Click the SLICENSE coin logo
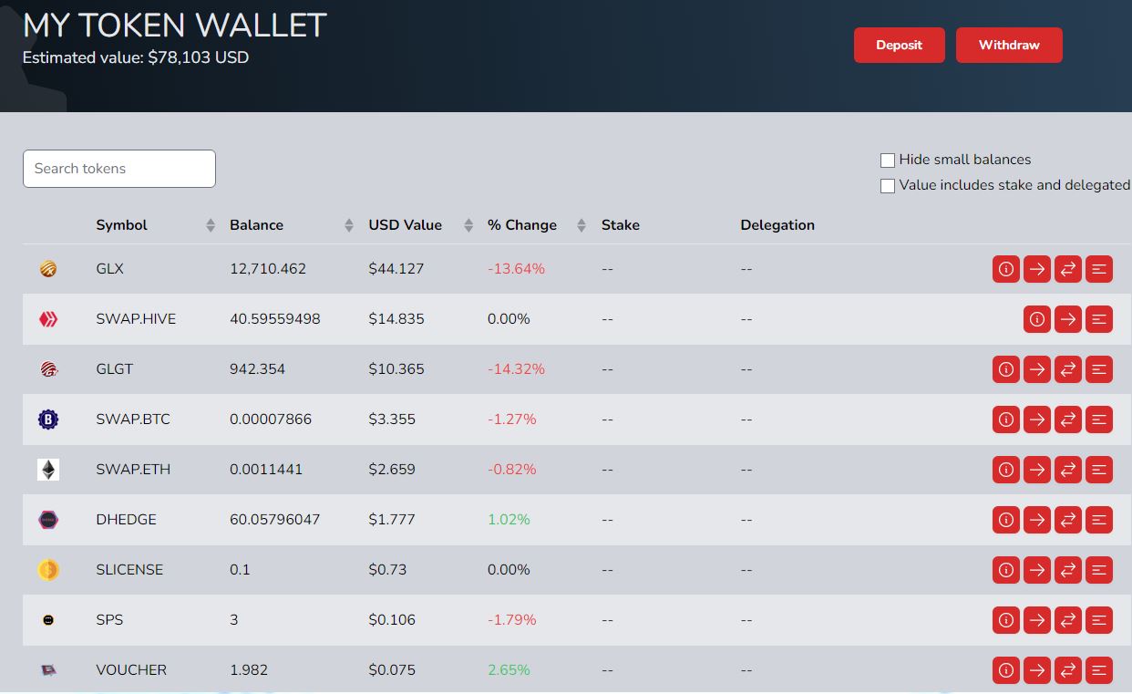The height and width of the screenshot is (694, 1132). click(x=48, y=570)
